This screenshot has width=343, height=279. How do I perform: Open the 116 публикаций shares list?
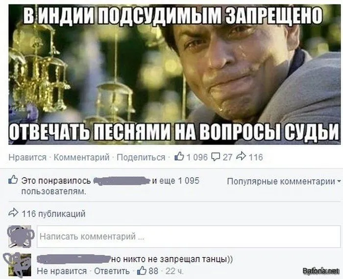(53, 214)
